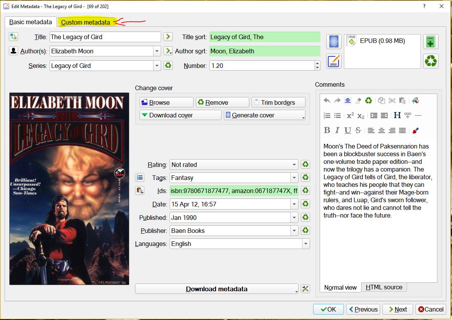Remove selected format recycle icon

(x=431, y=61)
